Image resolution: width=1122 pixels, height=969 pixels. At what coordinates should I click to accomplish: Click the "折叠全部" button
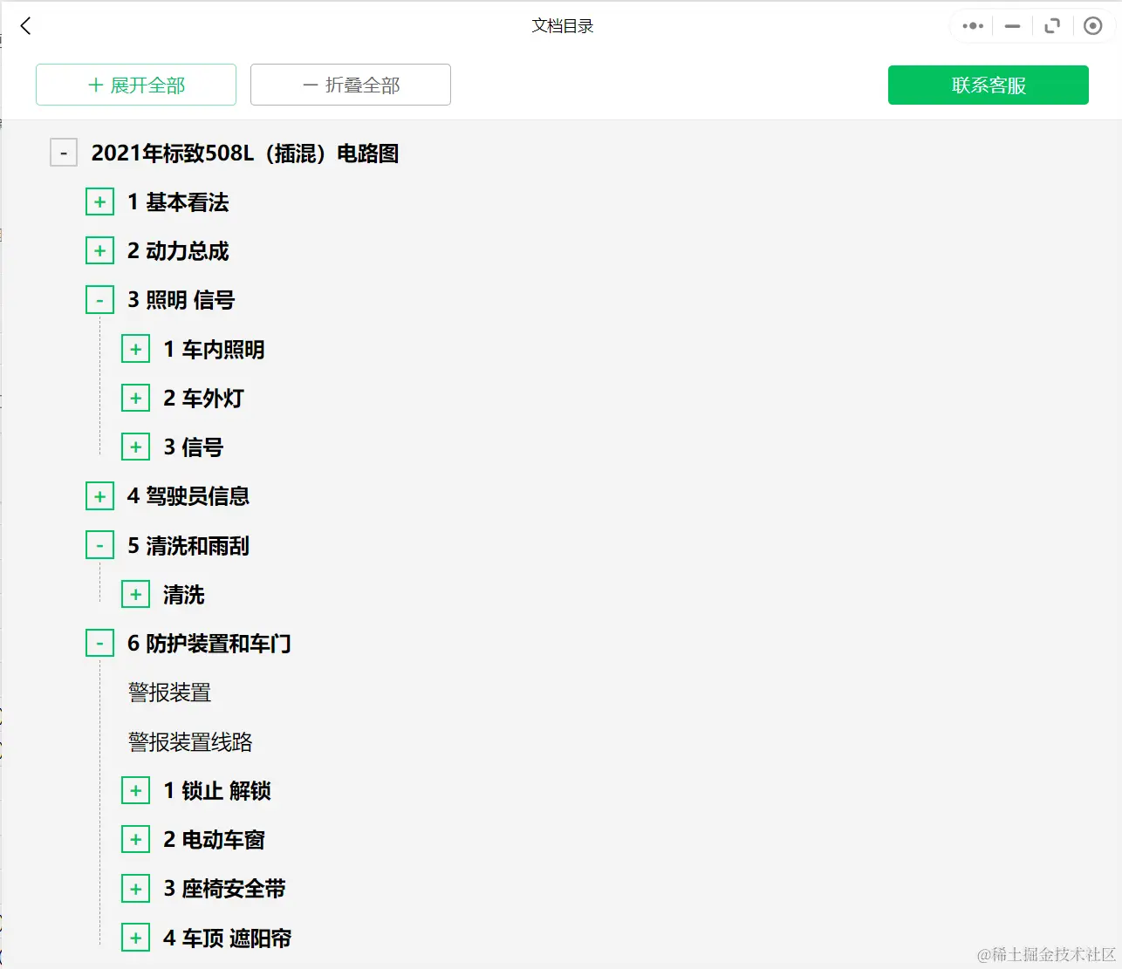click(350, 85)
